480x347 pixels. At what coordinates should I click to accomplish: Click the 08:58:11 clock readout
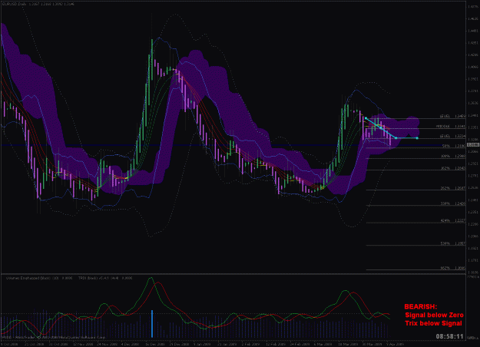[450, 336]
